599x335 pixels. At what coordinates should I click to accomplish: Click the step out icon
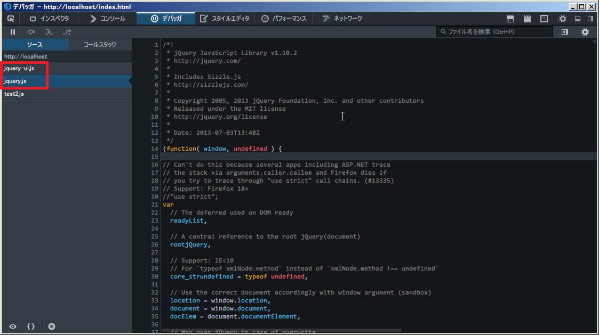(x=67, y=32)
